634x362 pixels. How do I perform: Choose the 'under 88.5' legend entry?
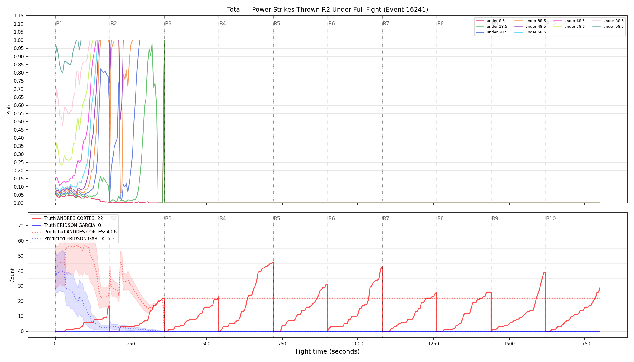pos(608,21)
